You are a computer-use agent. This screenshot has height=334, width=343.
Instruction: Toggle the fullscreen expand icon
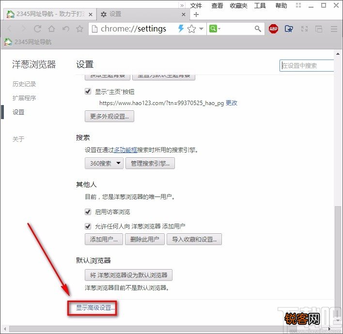point(305,29)
